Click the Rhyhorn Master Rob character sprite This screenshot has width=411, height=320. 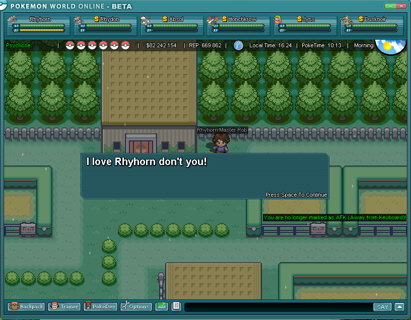(221, 143)
